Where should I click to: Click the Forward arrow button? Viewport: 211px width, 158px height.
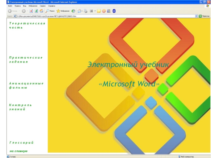pyautogui.click(x=23, y=11)
